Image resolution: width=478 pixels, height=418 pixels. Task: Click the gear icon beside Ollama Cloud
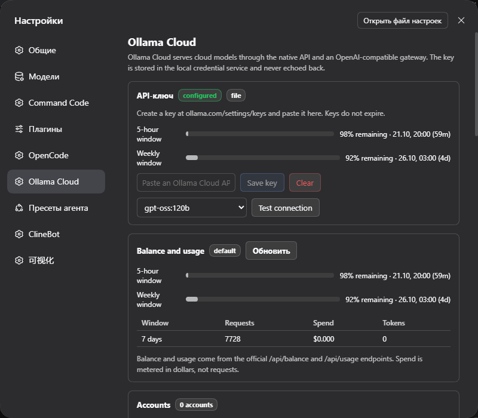pyautogui.click(x=19, y=182)
